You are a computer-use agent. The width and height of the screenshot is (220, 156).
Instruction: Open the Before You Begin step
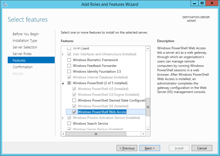[x=26, y=34]
